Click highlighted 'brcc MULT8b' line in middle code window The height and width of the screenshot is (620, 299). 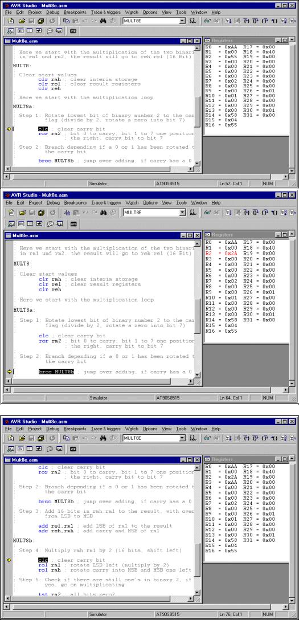coord(56,372)
